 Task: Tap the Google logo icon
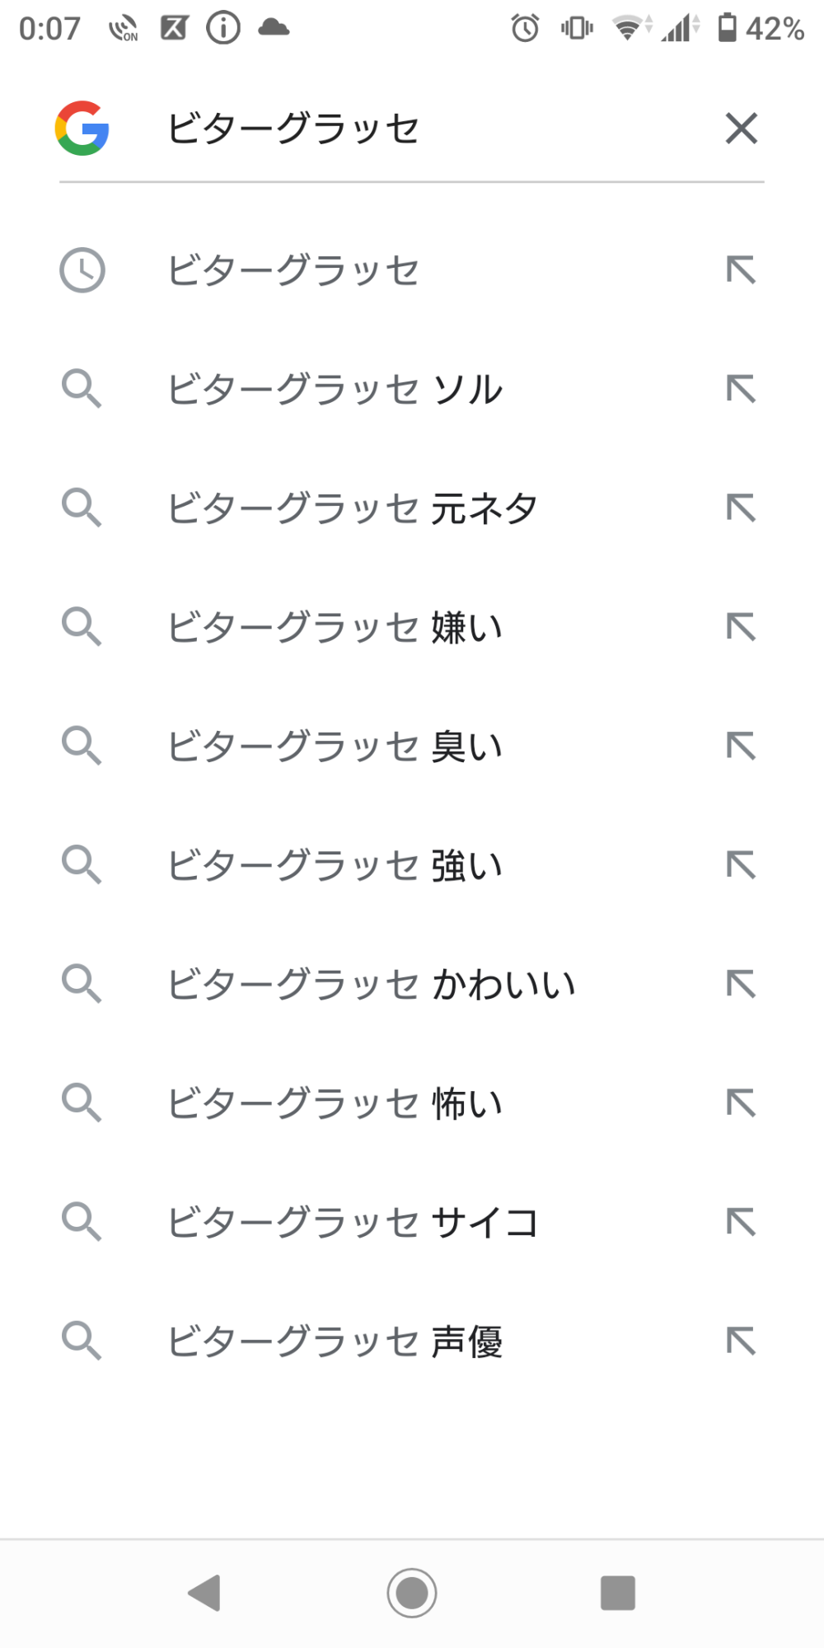tap(82, 129)
